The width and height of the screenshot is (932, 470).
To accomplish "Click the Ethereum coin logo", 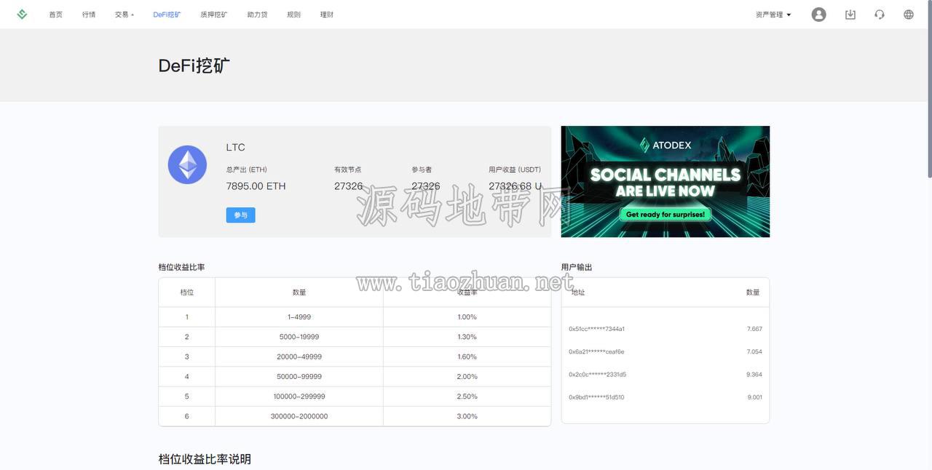I will click(x=188, y=164).
